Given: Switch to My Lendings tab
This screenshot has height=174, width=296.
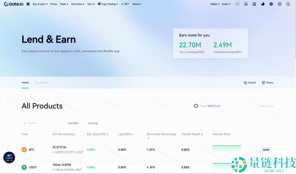Looking at the screenshot, I should 41,83.
